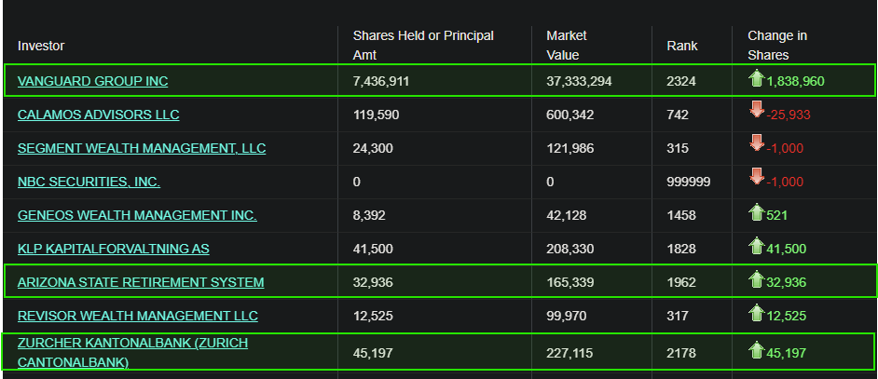Select change in shares value 1,838,960

tap(795, 82)
